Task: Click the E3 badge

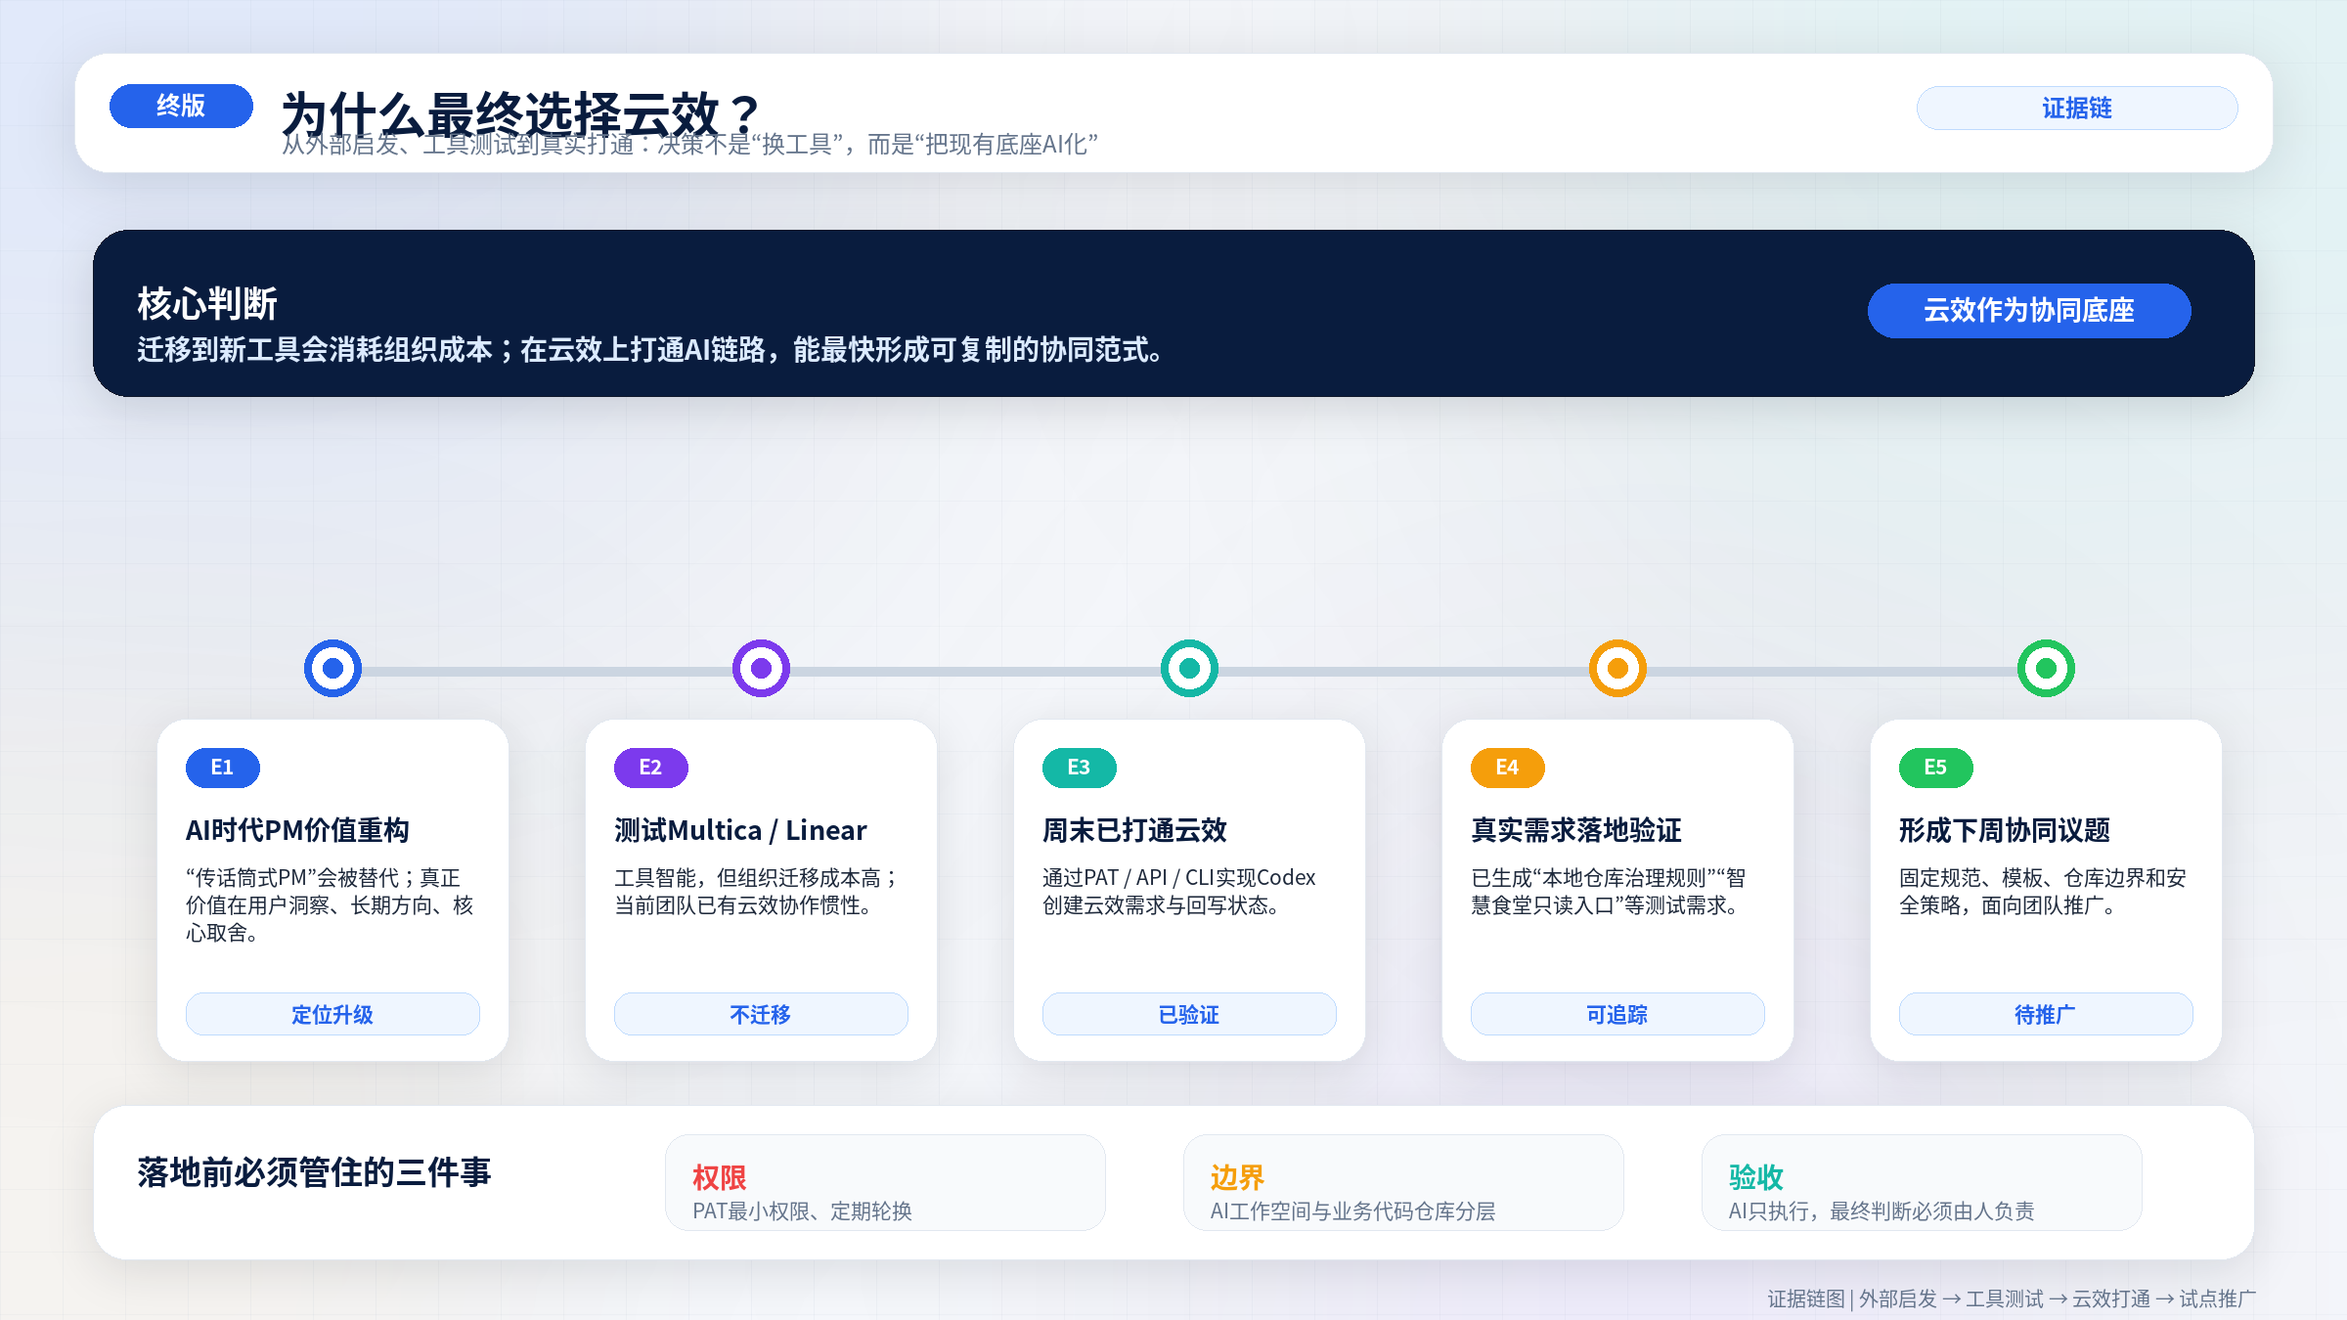Action: [x=1080, y=768]
